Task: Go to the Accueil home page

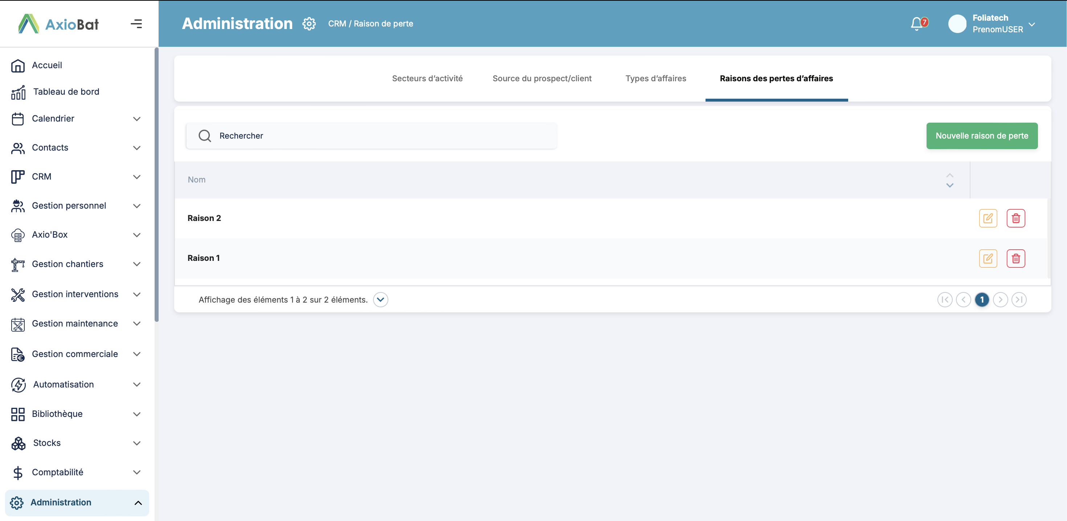Action: (x=47, y=65)
